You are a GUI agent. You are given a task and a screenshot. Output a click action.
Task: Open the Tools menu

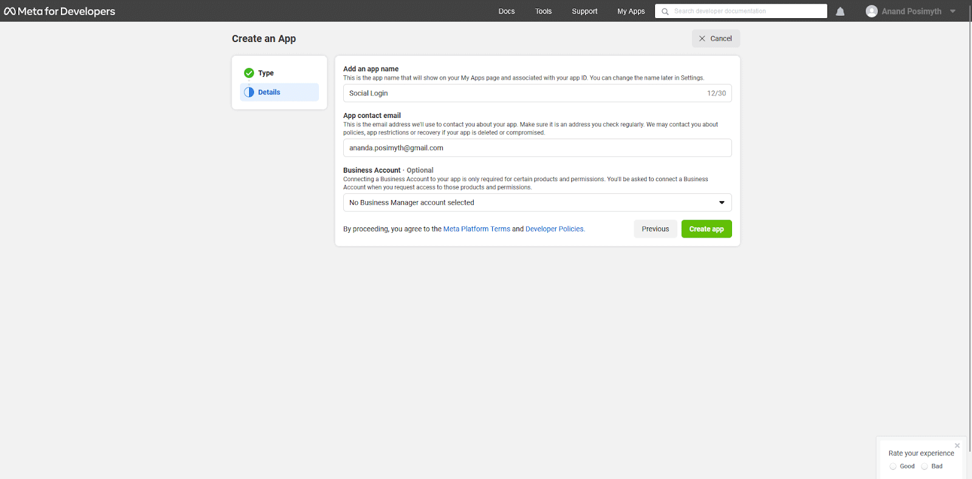point(544,11)
